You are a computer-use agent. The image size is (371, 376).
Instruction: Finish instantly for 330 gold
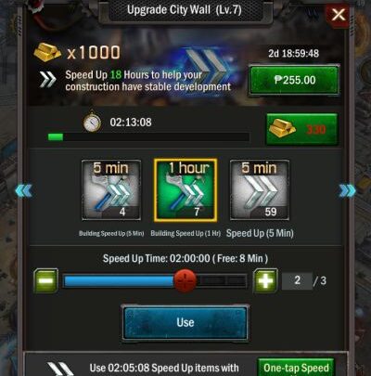[x=301, y=129]
